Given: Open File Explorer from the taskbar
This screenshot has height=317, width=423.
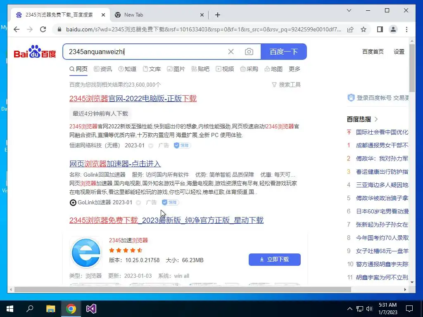Looking at the screenshot, I should coord(50,309).
